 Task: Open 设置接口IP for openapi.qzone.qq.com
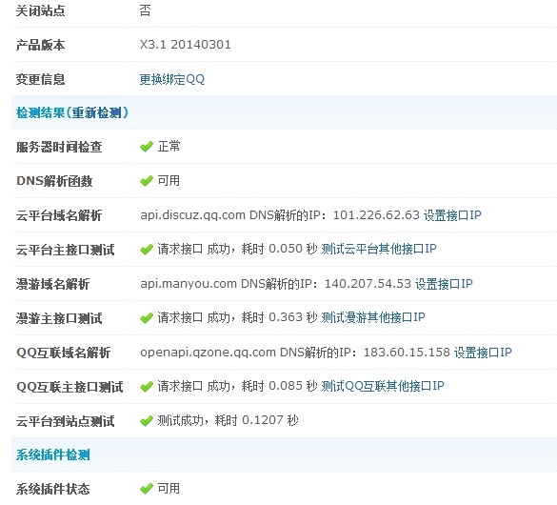click(483, 353)
